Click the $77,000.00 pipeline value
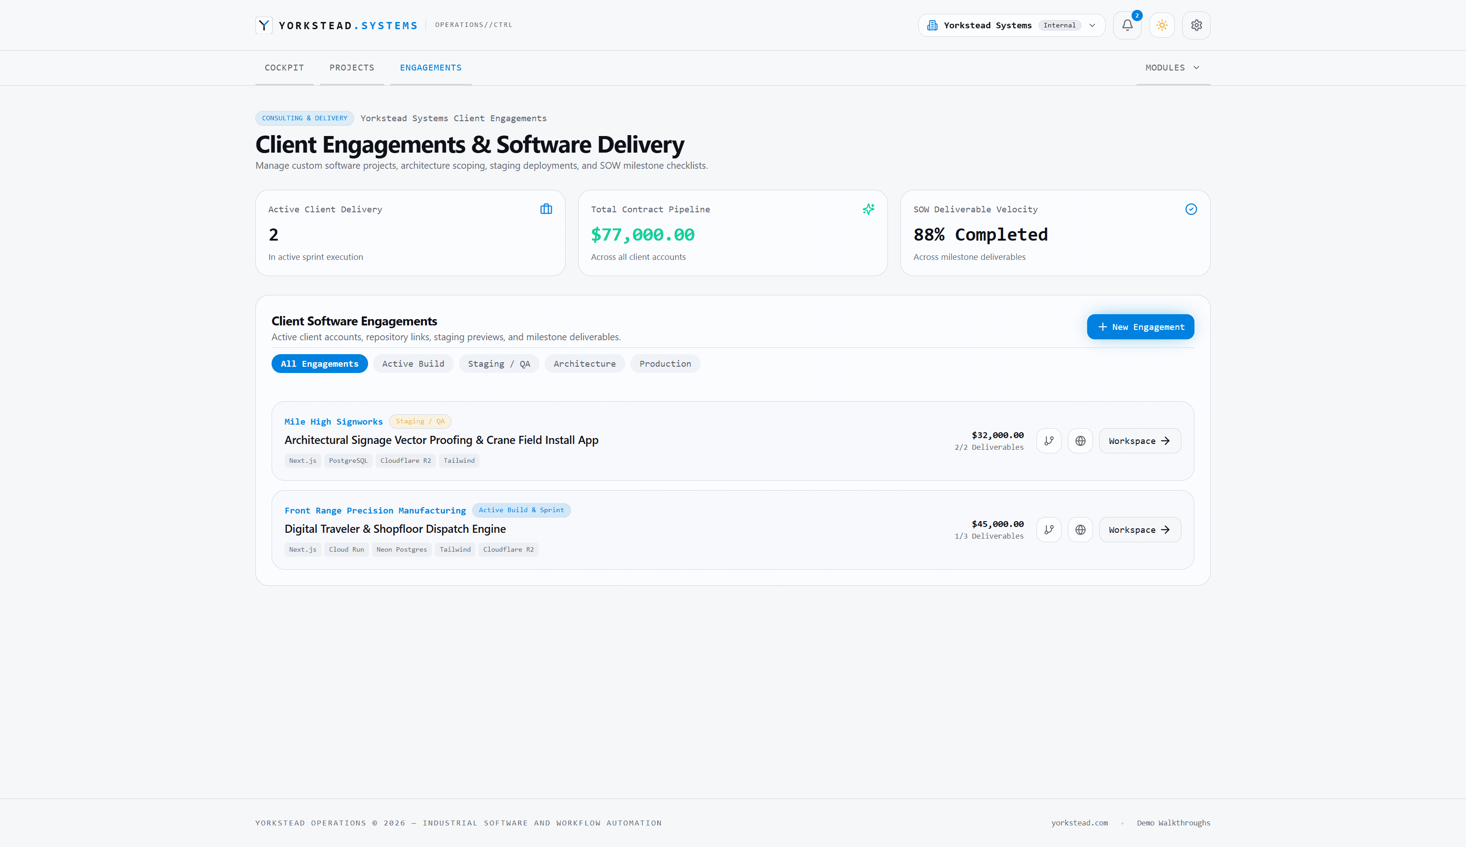1466x847 pixels. coord(642,234)
